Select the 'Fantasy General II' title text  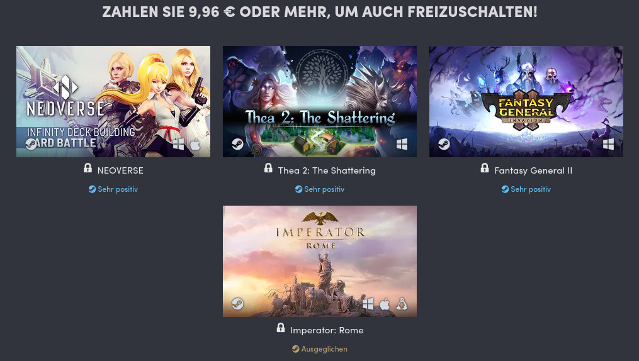coord(533,170)
